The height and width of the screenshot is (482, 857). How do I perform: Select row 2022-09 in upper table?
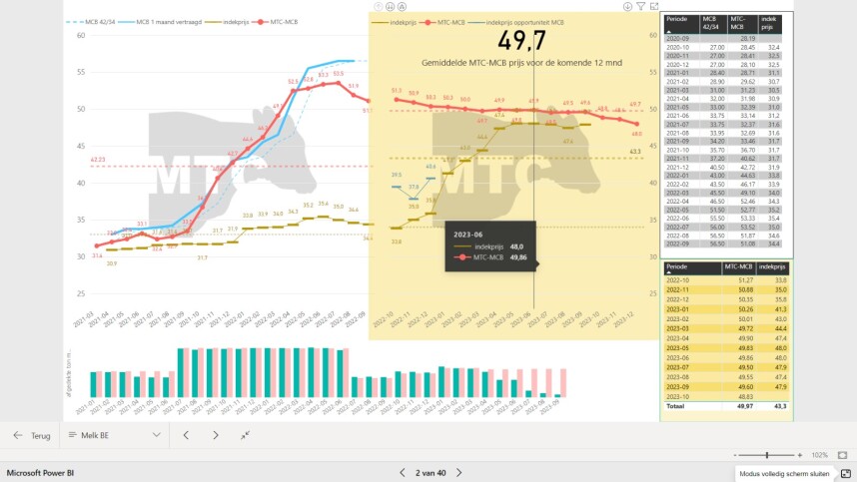(x=722, y=244)
